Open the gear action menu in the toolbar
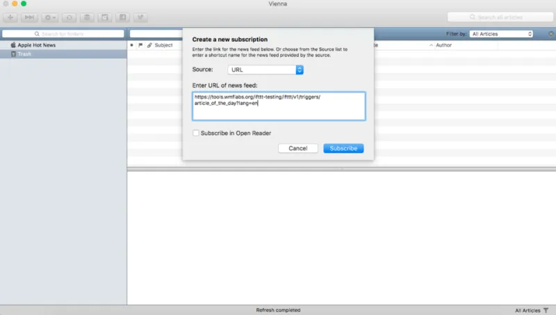Viewport: 556px width, 315px height. pyautogui.click(x=49, y=17)
